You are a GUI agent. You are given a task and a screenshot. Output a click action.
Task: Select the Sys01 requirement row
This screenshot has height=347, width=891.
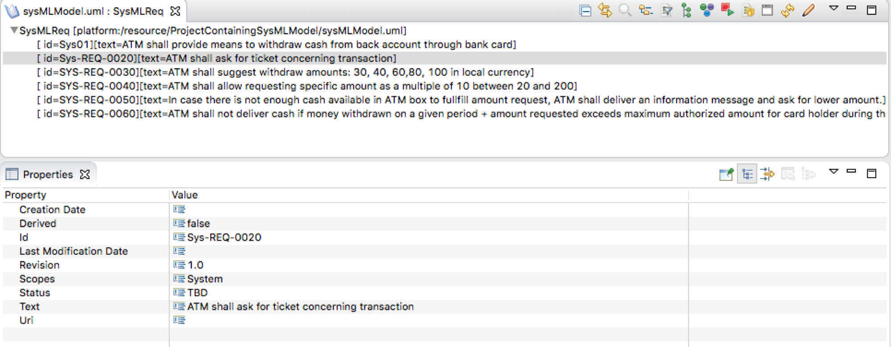pyautogui.click(x=277, y=45)
